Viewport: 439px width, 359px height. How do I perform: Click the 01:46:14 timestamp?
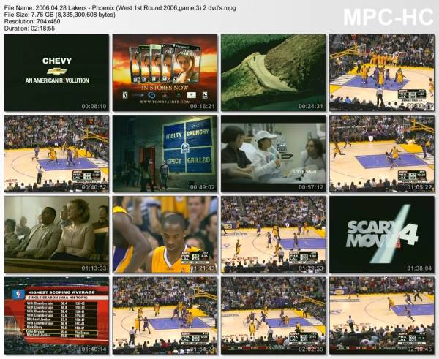(94, 349)
